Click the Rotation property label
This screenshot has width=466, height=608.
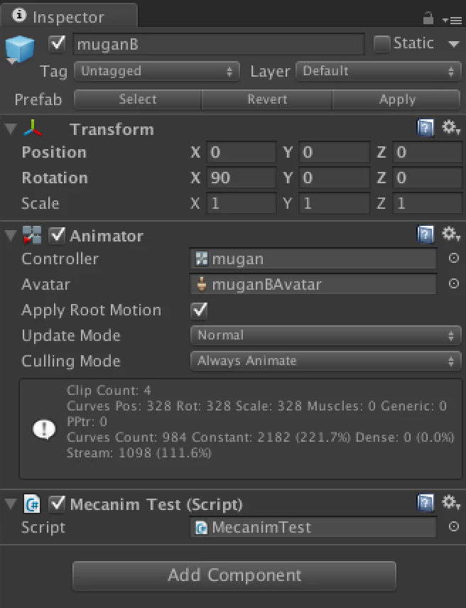(55, 178)
